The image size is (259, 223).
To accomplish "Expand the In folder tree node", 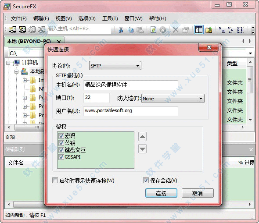I will (x=25, y=80).
